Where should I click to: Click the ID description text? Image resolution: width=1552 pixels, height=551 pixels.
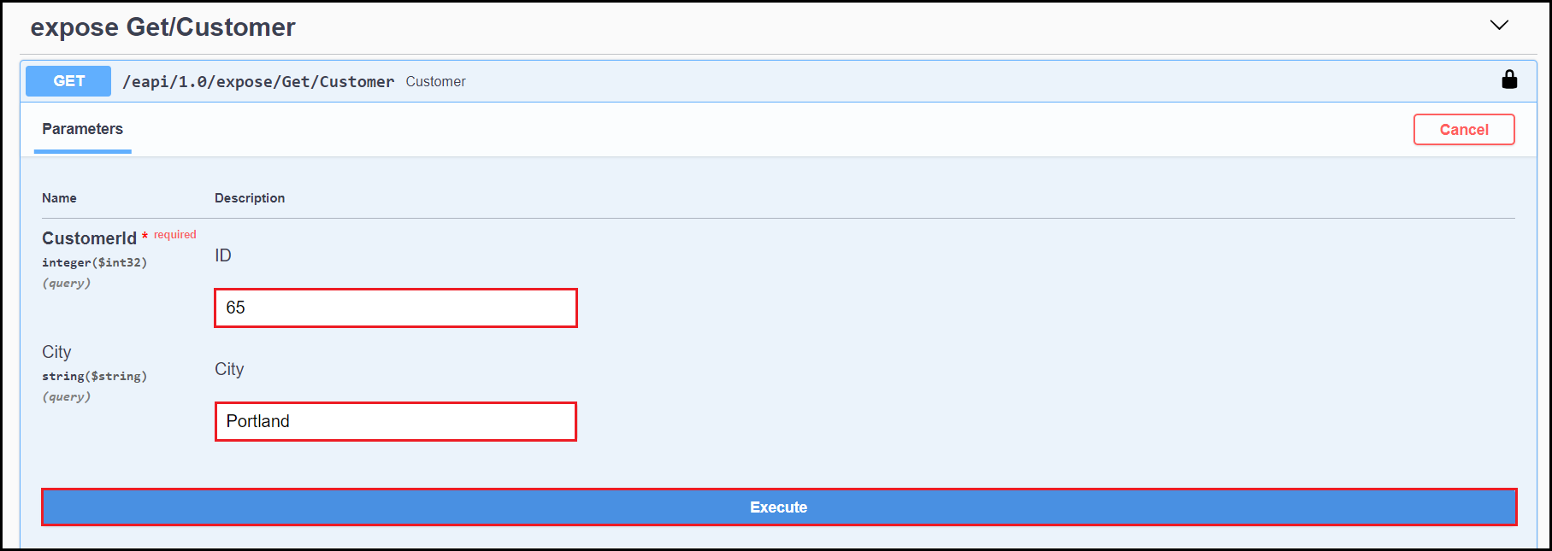coord(223,255)
